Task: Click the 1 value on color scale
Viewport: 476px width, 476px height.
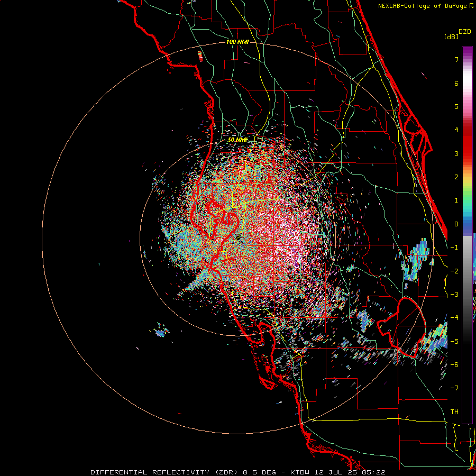Action: 456,200
